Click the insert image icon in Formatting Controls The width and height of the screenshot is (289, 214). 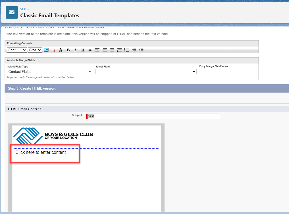[x=46, y=50]
